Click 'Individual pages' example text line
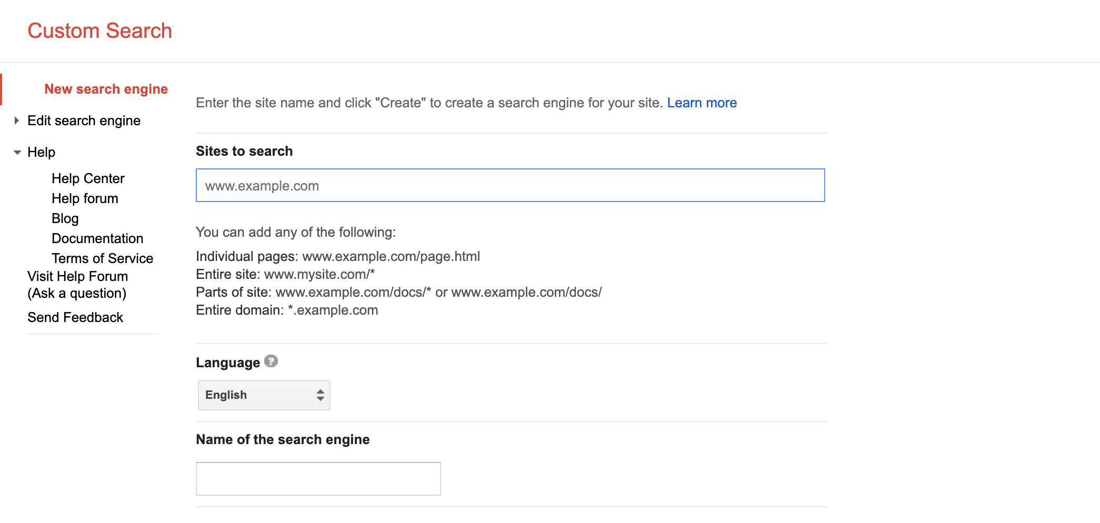The image size is (1100, 523). (338, 256)
